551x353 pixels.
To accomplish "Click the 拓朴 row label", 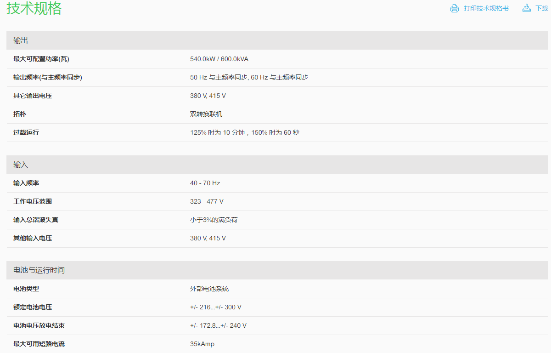I will [20, 114].
